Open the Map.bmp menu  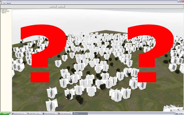(x=9, y=3)
